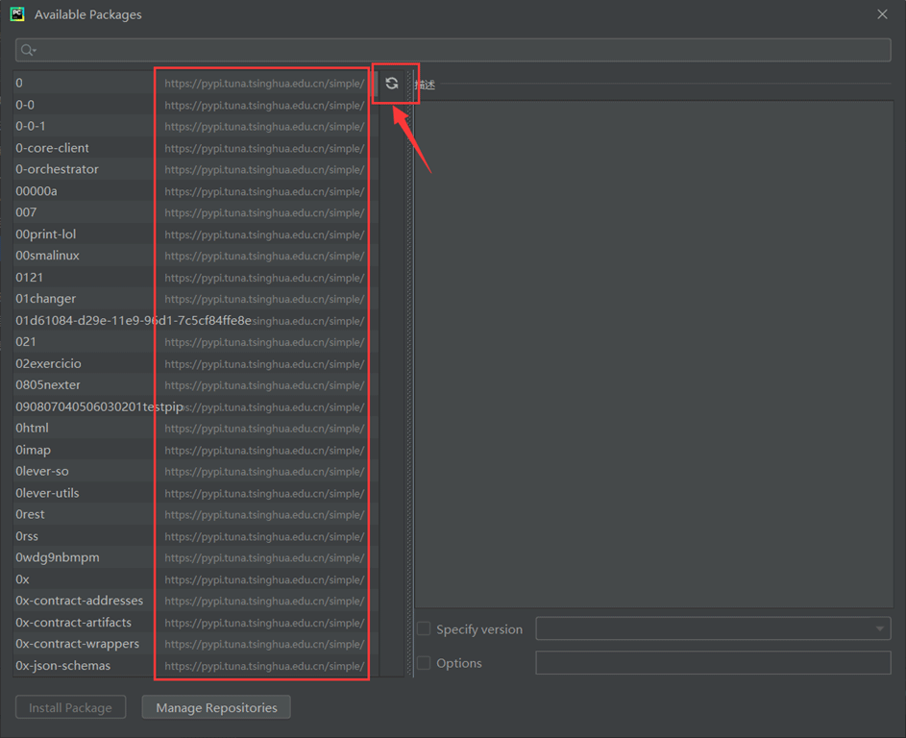Close the Available Packages dialog
Viewport: 906px width, 738px height.
(x=882, y=14)
